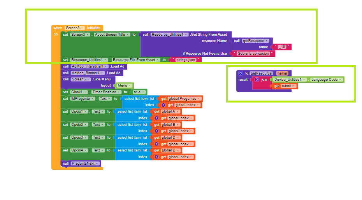Open the AdMob_Interstitial1 component dropdown
Image resolution: width=362 pixels, height=200 pixels.
(90, 66)
